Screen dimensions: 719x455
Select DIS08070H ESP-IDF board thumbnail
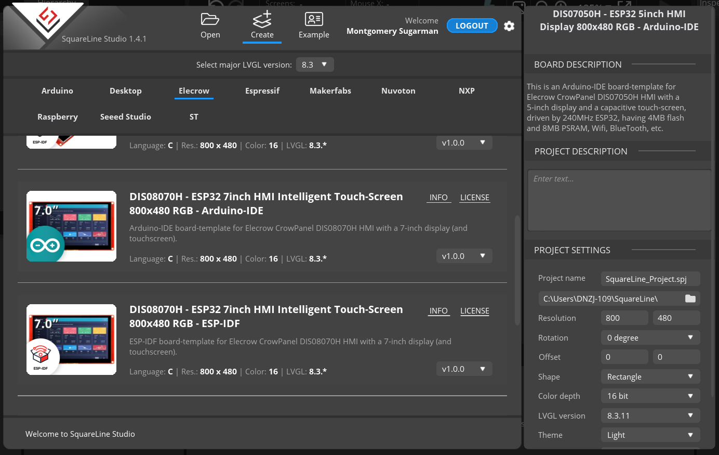(x=72, y=340)
